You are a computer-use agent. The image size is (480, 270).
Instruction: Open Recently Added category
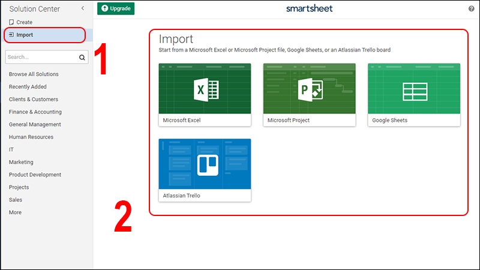28,86
